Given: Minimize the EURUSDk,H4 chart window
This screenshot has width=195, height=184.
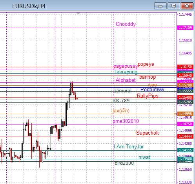Looking at the screenshot, I should 160,6.
